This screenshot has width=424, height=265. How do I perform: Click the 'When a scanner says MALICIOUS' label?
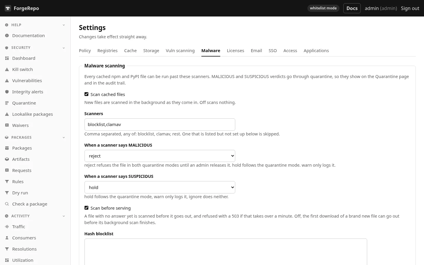tap(118, 145)
